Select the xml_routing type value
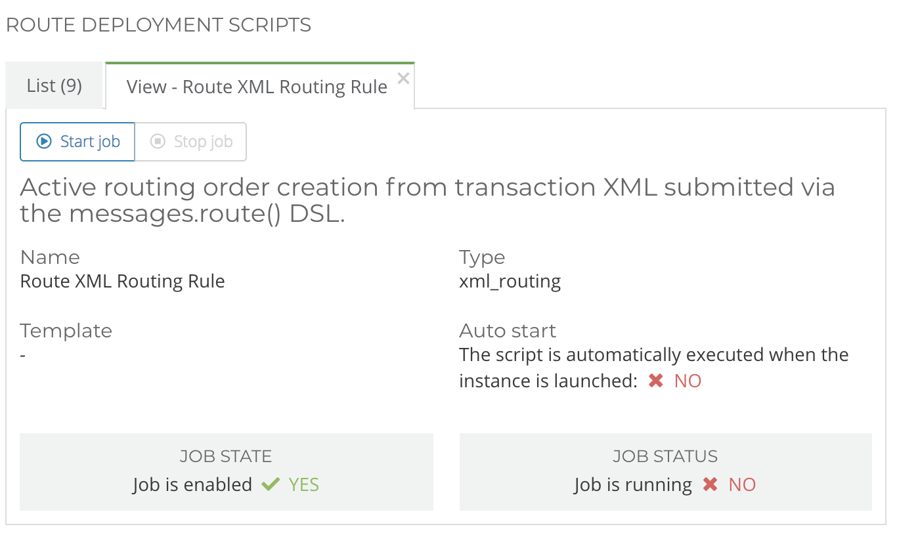The image size is (897, 533). click(x=510, y=281)
